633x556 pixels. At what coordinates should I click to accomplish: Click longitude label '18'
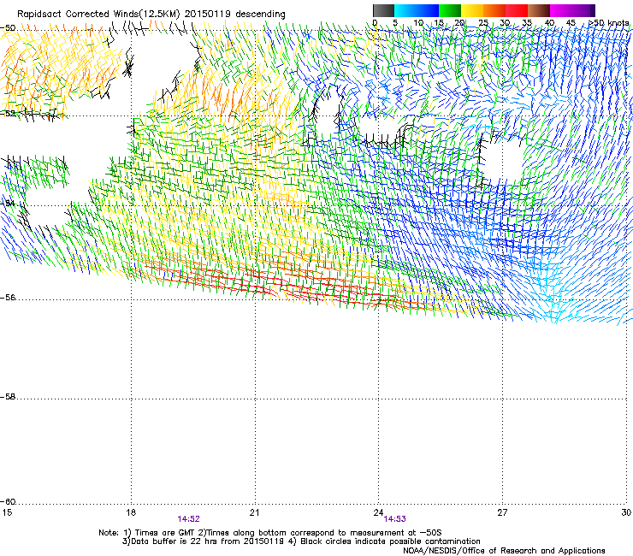[x=130, y=512]
